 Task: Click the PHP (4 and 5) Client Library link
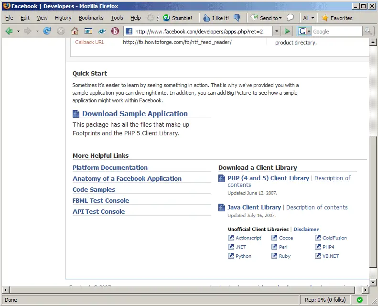[x=268, y=178]
